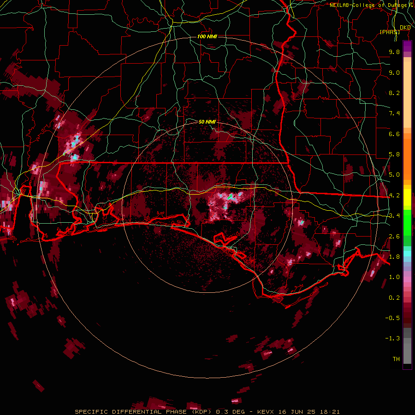Click the Specific Differential Phase (KDP) caption

pos(144,412)
